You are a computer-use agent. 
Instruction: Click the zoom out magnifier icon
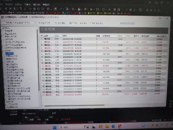tap(43, 9)
